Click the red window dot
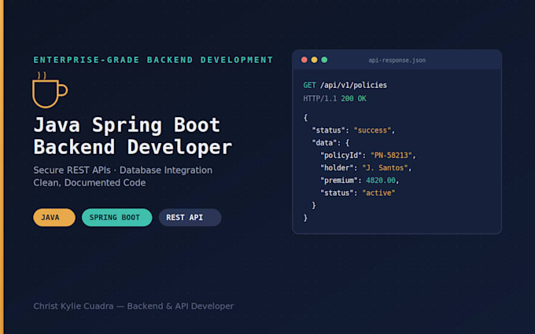 click(x=304, y=60)
